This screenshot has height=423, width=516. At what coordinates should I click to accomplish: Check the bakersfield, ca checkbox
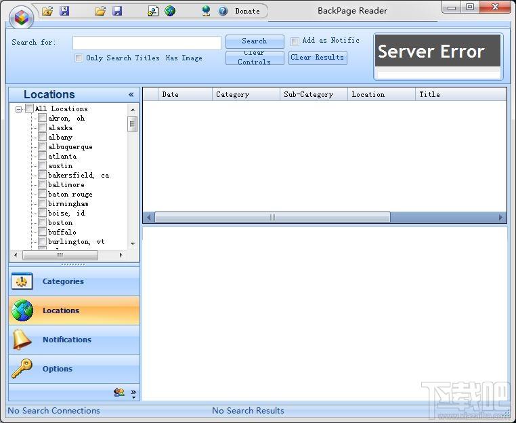(x=43, y=175)
